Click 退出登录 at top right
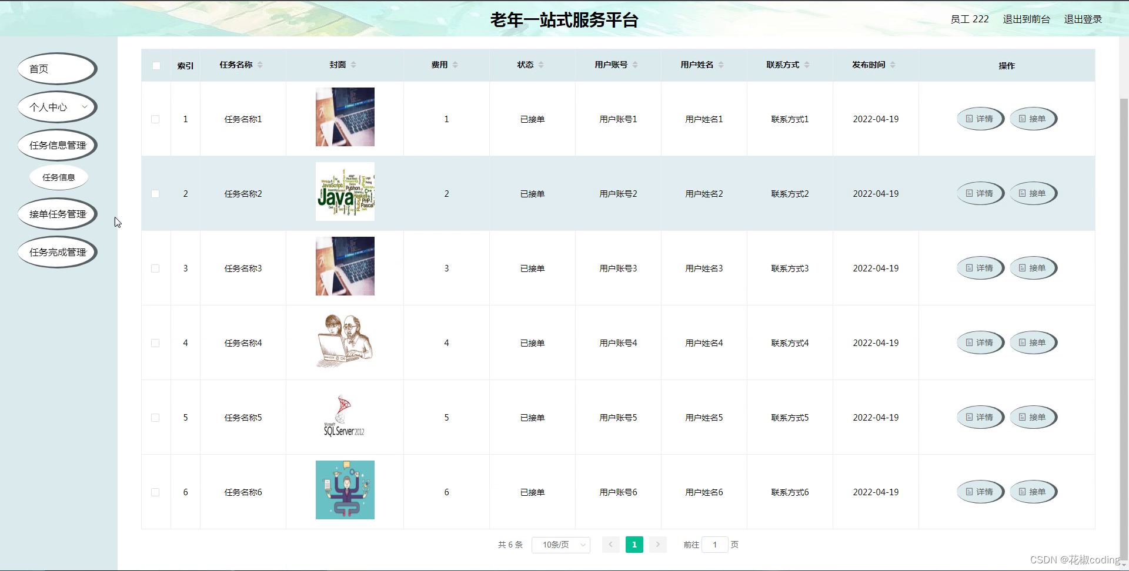The image size is (1129, 571). coord(1084,19)
